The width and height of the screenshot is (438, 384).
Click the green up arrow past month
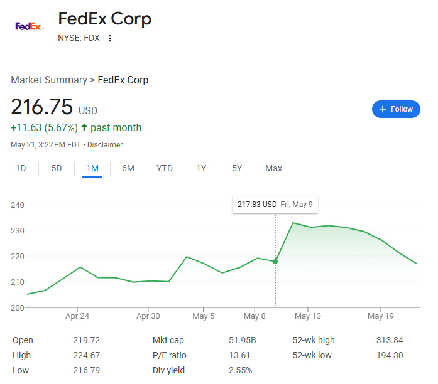pyautogui.click(x=84, y=128)
